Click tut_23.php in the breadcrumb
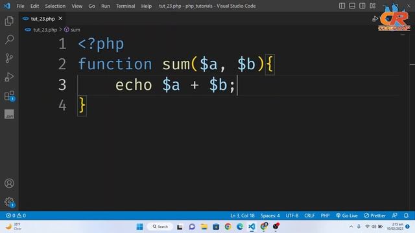Image resolution: width=415 pixels, height=233 pixels. point(45,30)
